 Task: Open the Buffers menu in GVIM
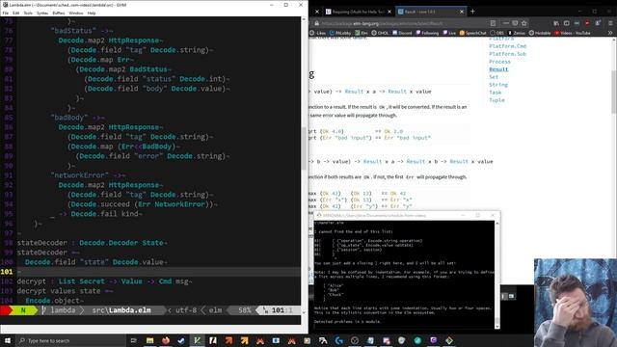click(58, 13)
